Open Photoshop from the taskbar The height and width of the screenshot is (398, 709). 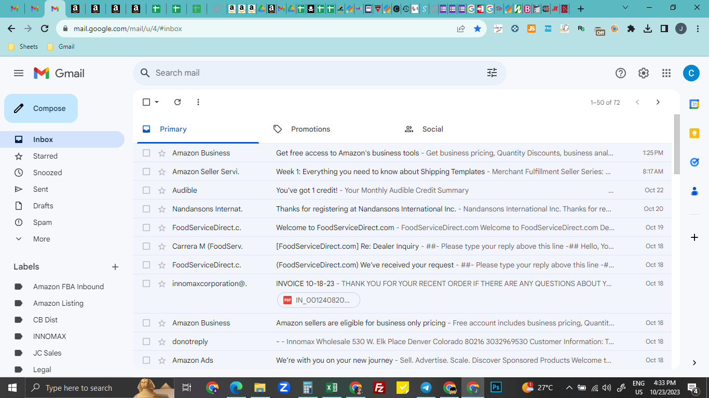[496, 388]
